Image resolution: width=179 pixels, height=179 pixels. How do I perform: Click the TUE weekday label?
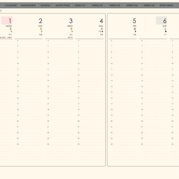pos(40,26)
